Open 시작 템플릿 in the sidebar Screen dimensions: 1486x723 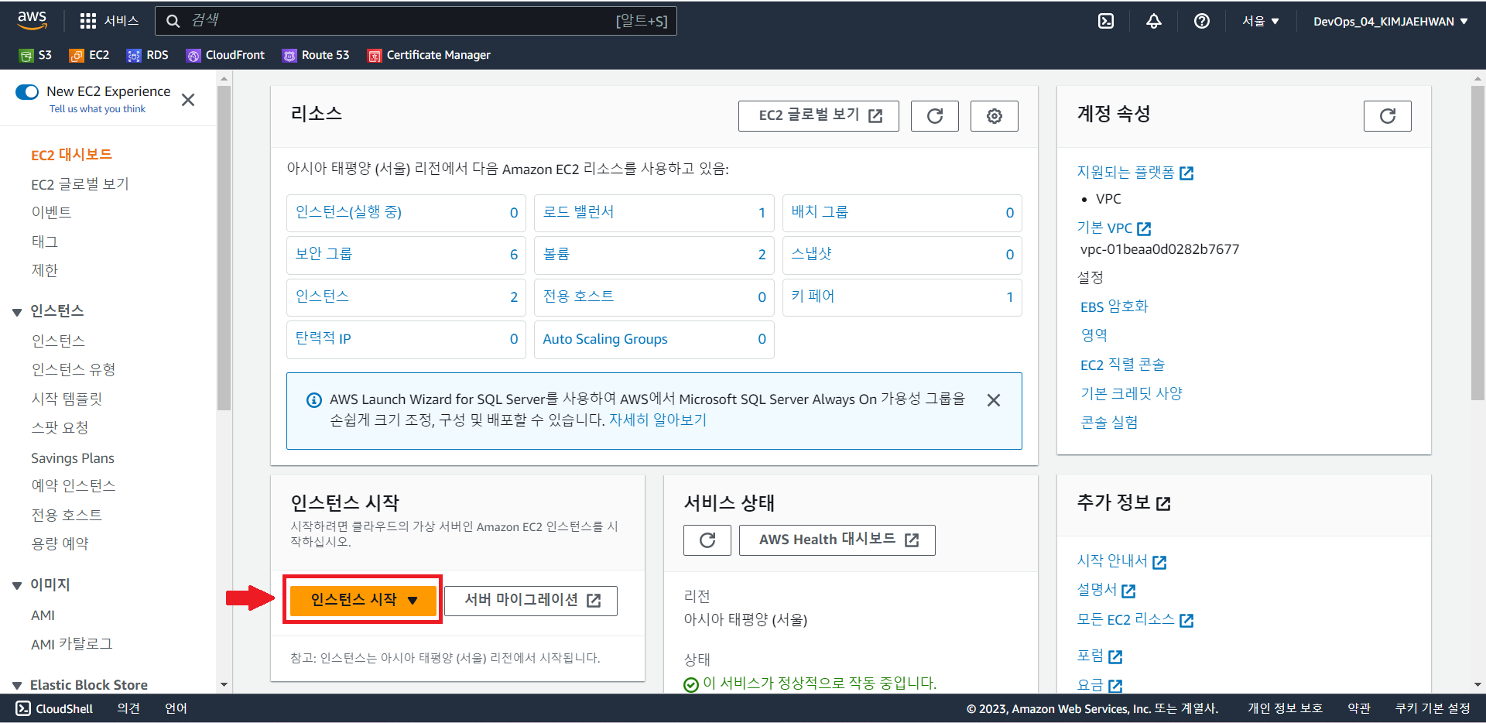67,399
